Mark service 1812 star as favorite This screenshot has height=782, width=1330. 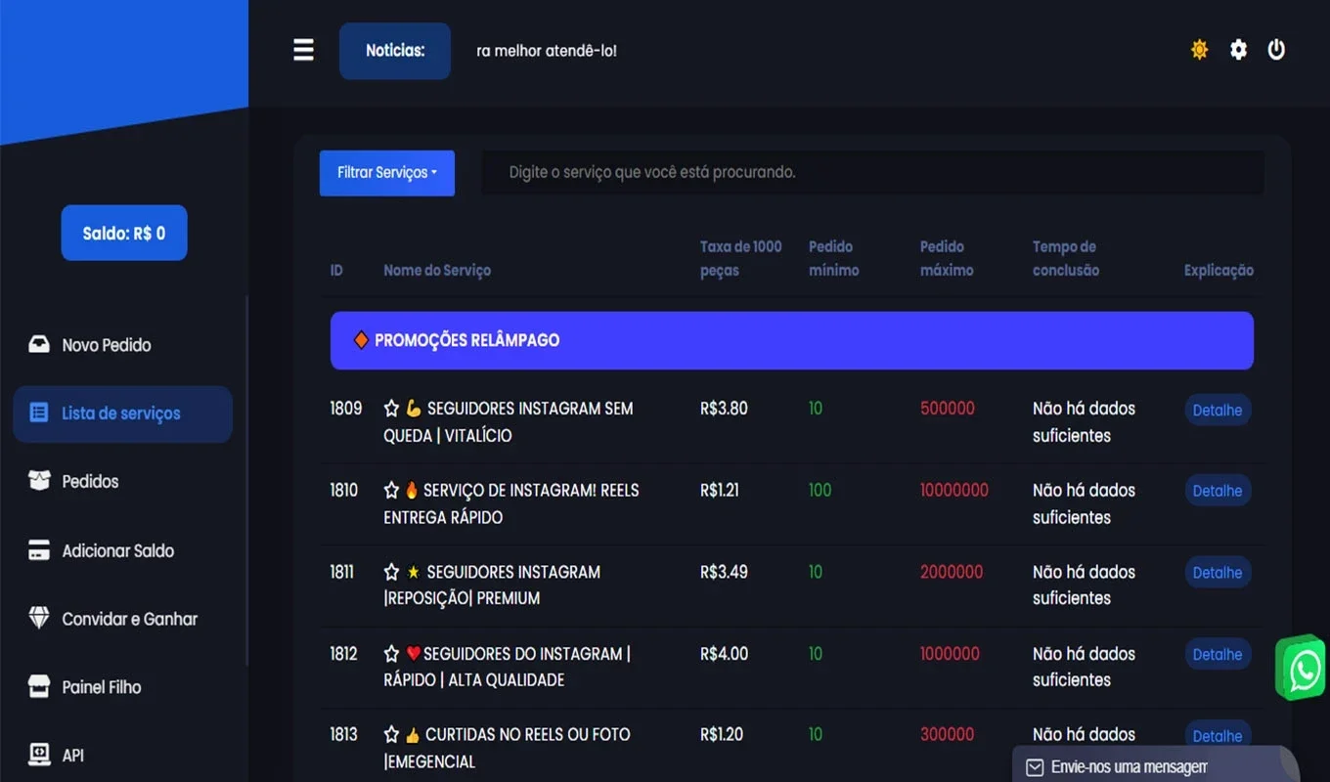pos(391,654)
